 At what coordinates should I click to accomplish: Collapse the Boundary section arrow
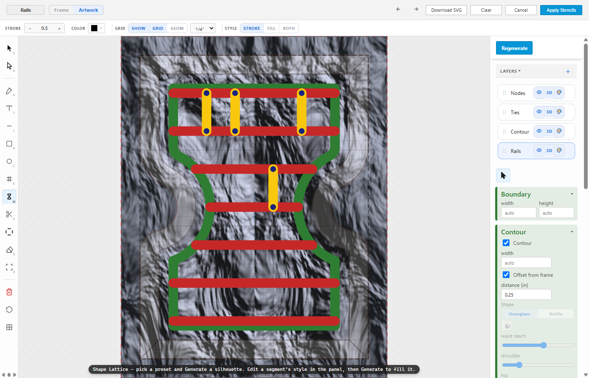(x=572, y=194)
